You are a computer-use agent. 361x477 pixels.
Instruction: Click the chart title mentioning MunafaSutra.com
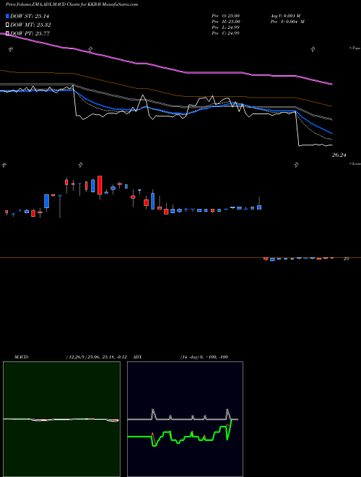(71, 4)
